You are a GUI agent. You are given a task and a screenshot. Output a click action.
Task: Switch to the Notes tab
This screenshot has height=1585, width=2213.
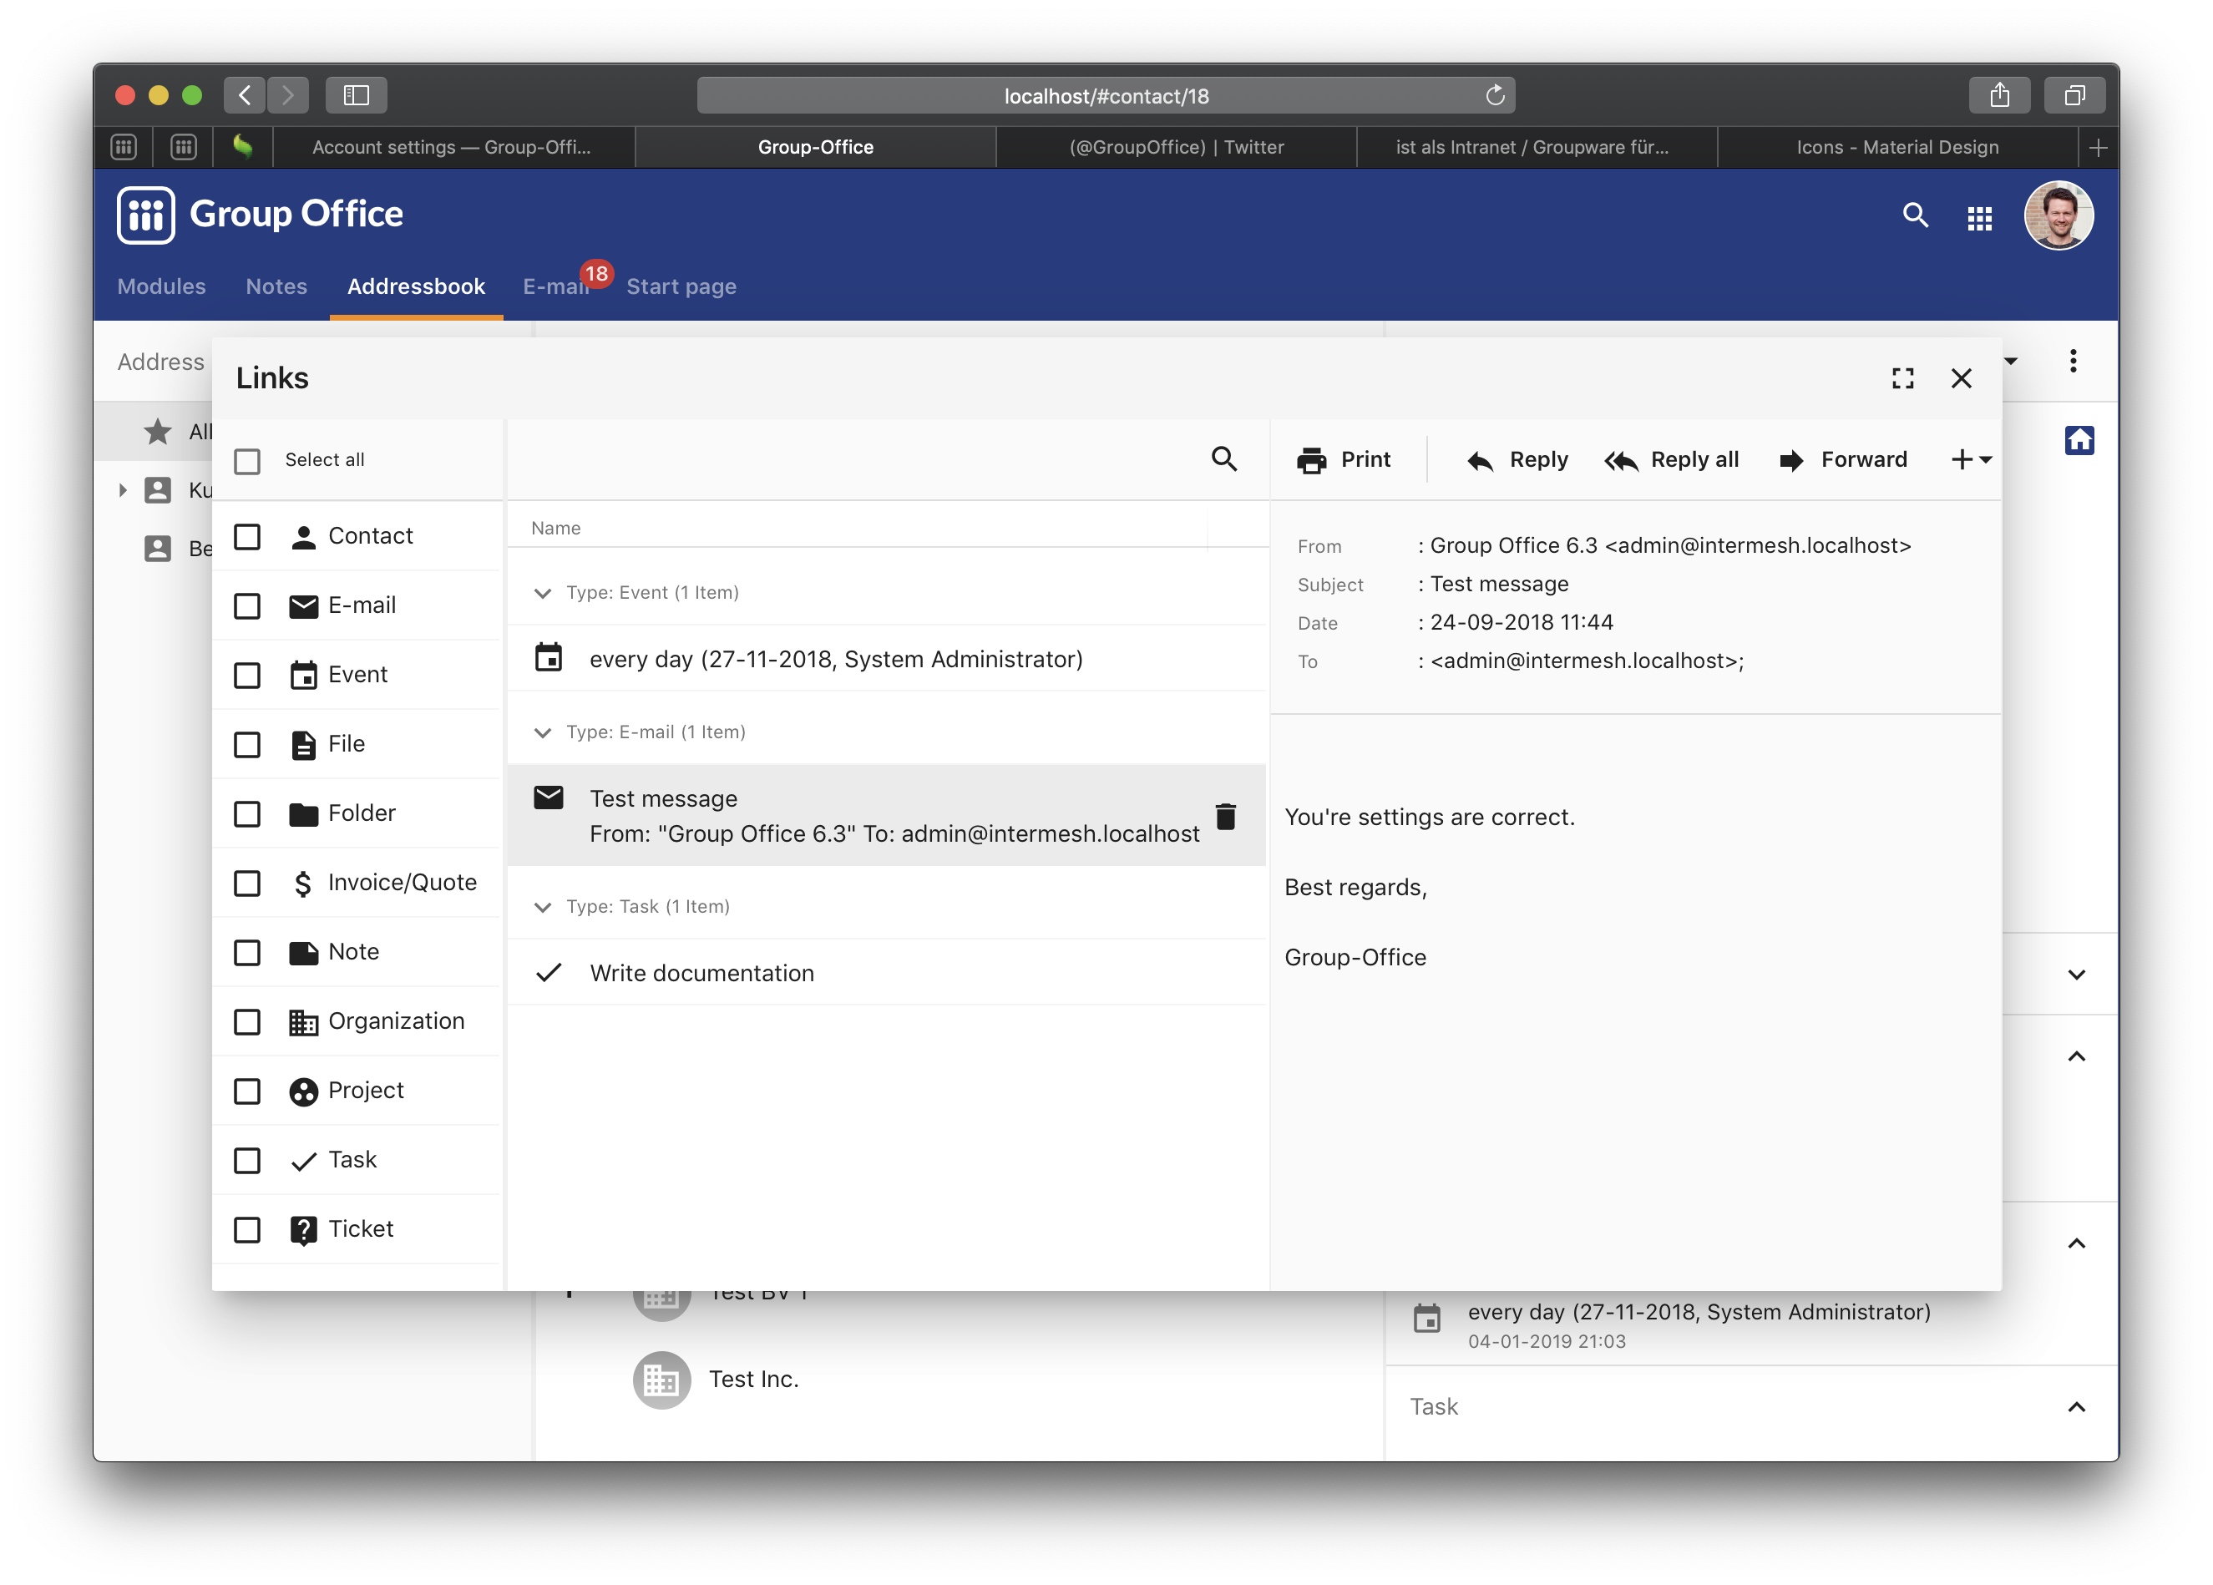click(x=276, y=286)
